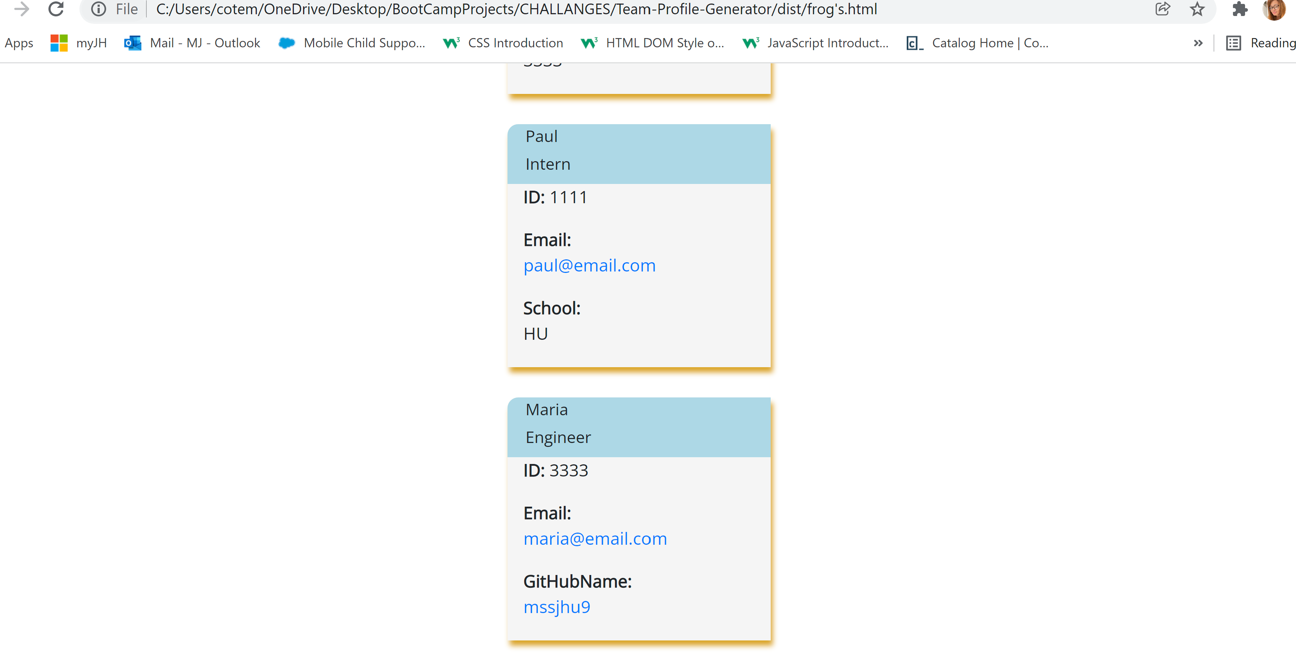
Task: Click the paul@email.com link
Action: (x=589, y=265)
